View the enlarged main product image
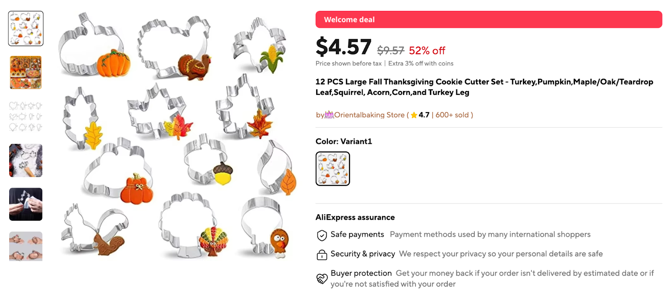 point(176,138)
